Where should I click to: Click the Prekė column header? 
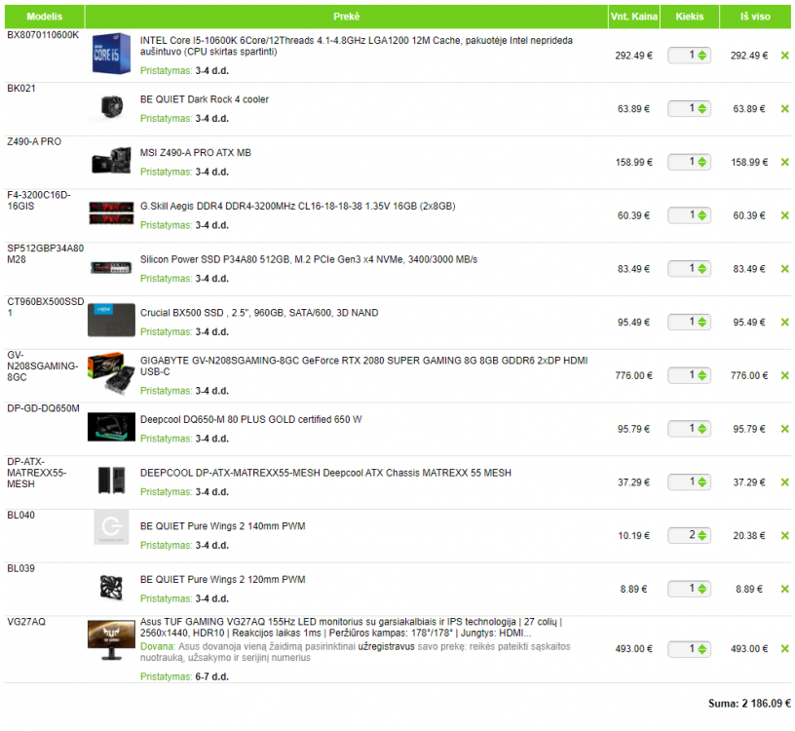pos(347,17)
